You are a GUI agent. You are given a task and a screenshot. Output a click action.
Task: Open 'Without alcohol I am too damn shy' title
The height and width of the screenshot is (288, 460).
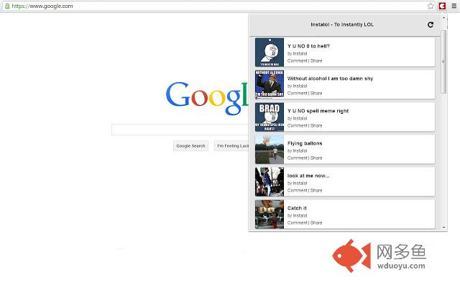[x=330, y=78]
